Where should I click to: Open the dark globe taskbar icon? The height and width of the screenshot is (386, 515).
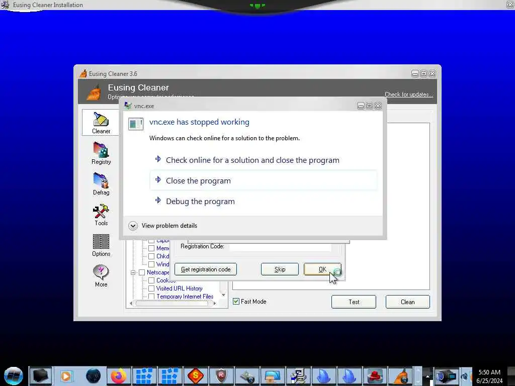coord(93,376)
